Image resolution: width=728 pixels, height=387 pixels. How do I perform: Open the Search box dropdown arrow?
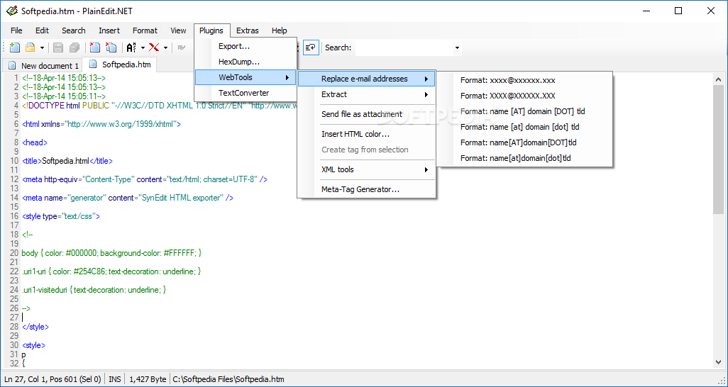[457, 47]
